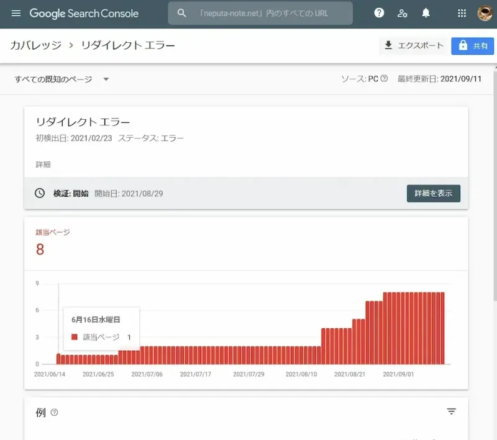Open users and permissions settings icon
497x440 pixels.
coord(403,12)
